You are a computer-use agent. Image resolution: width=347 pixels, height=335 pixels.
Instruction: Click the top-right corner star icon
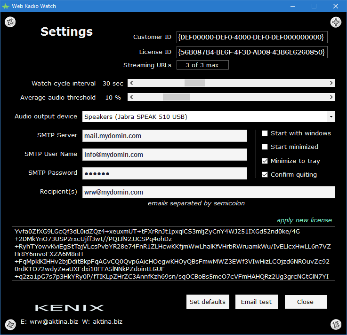pos(336,22)
